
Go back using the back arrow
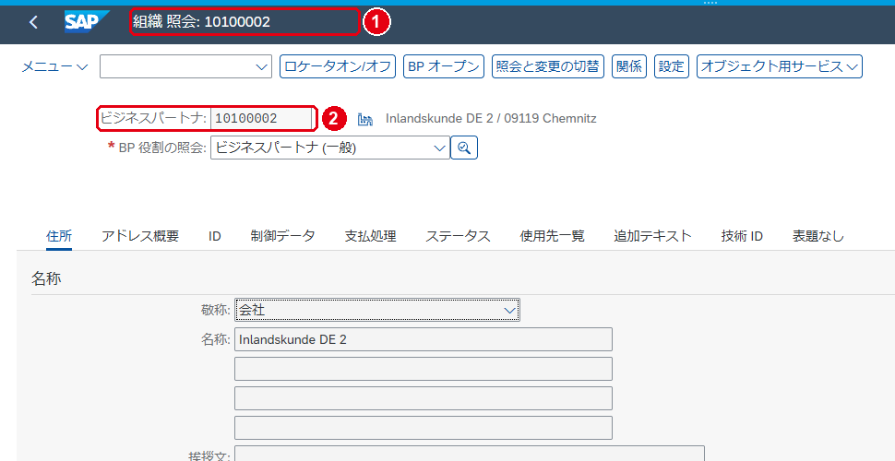[33, 22]
